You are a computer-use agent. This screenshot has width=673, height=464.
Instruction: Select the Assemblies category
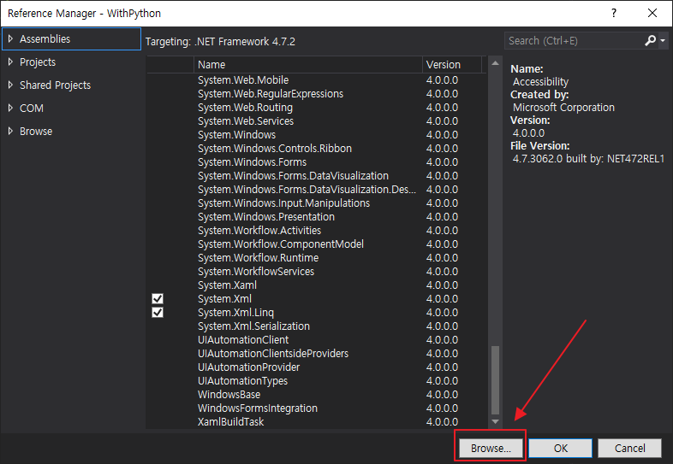pos(71,39)
